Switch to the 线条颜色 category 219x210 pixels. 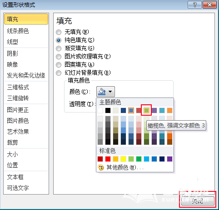18,31
